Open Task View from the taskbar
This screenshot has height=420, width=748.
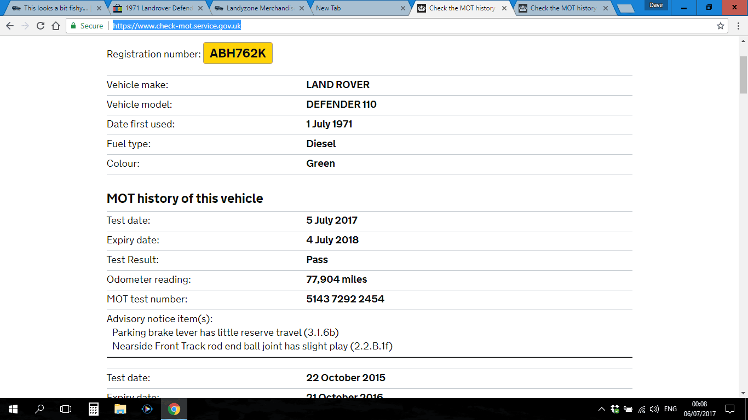pyautogui.click(x=66, y=409)
